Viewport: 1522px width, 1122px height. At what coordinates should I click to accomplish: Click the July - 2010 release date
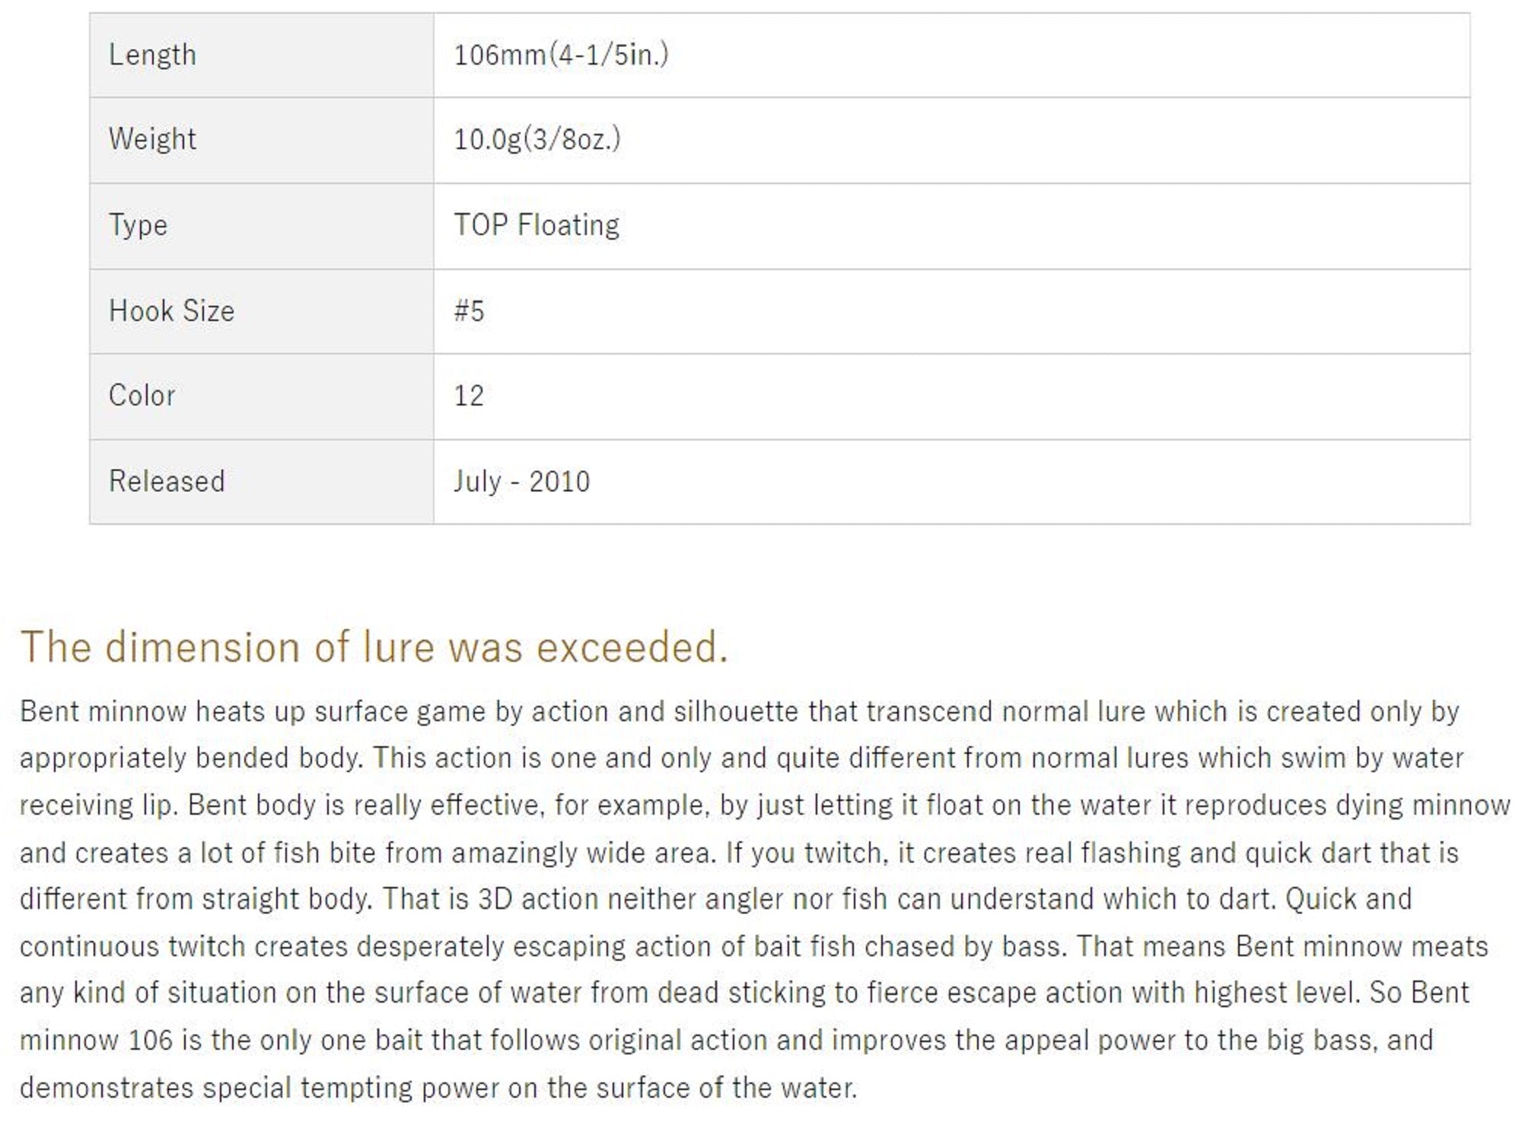point(521,482)
